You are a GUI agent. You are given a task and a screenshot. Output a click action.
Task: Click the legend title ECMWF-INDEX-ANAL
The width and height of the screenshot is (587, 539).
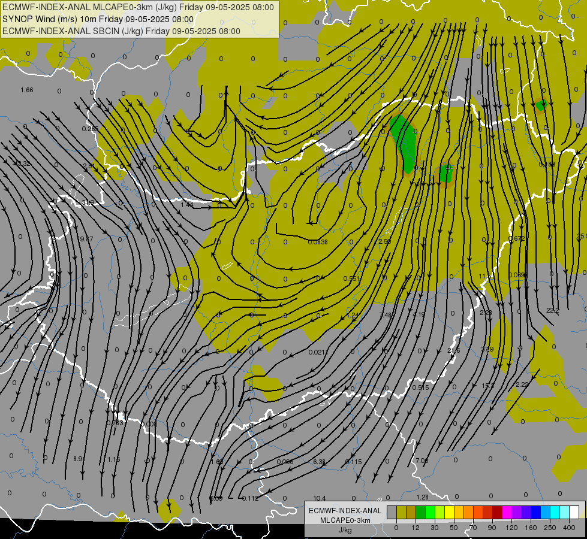(x=345, y=511)
